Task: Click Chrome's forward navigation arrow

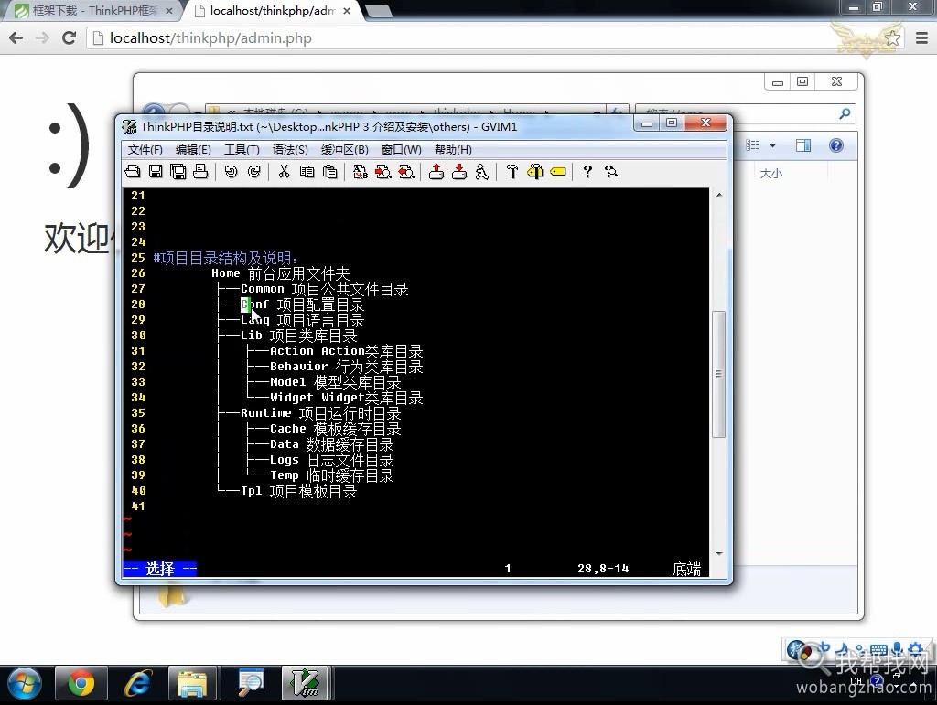Action: pos(42,38)
